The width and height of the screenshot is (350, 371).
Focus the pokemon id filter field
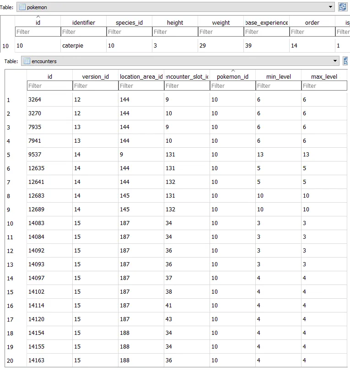(x=38, y=32)
